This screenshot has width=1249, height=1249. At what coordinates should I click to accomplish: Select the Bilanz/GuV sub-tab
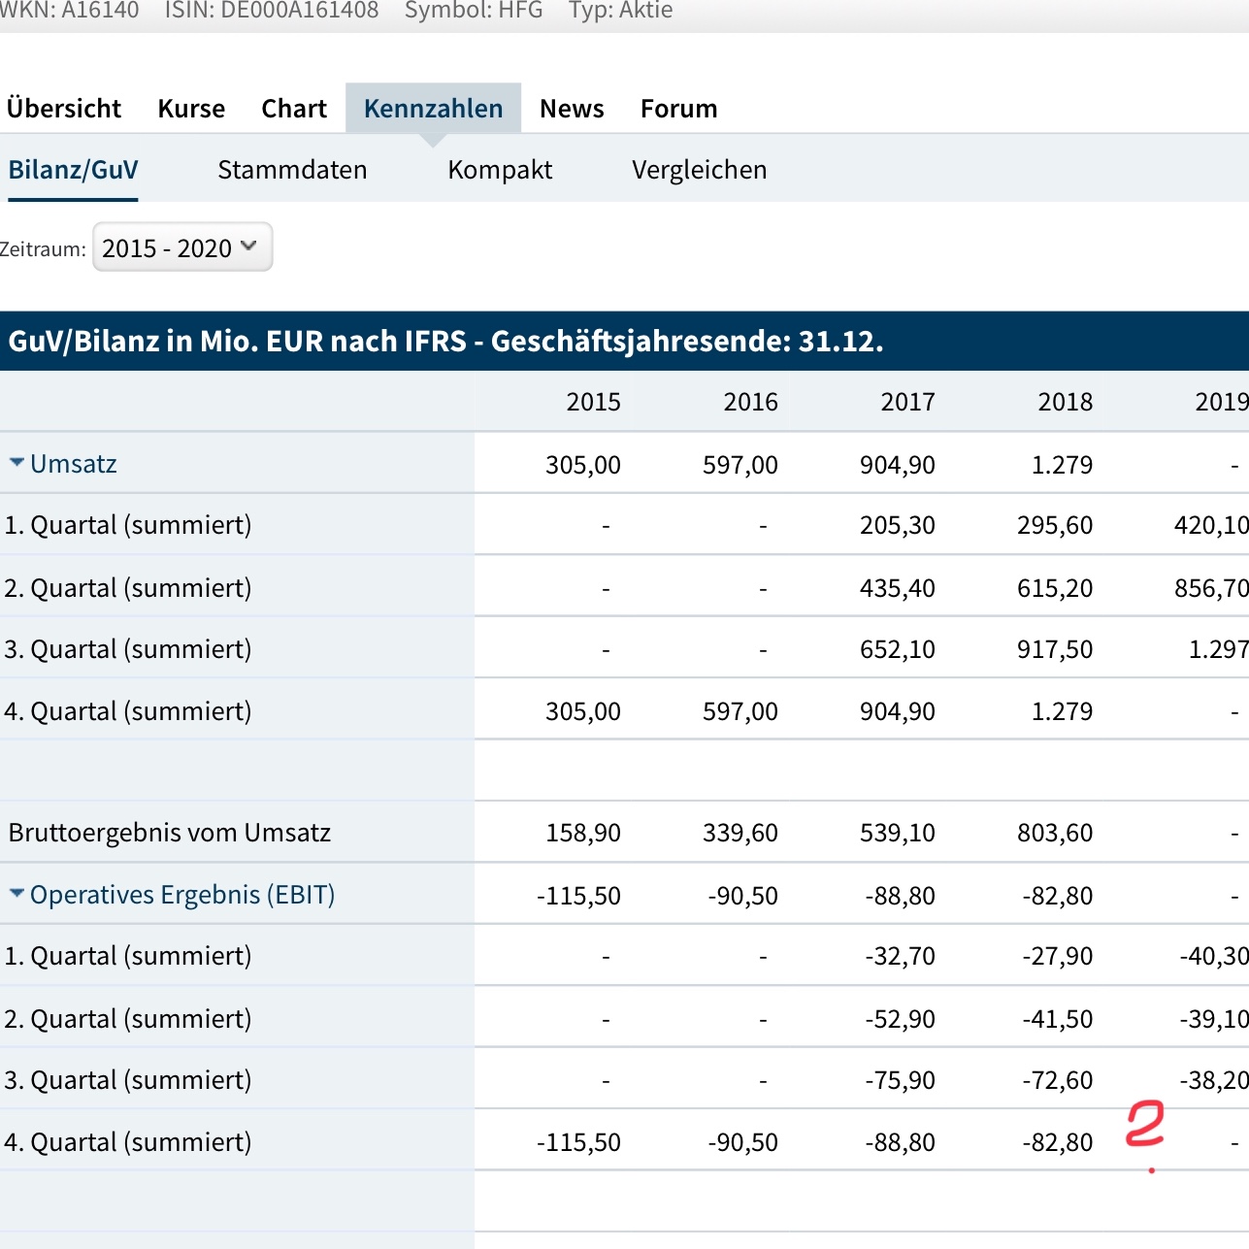pos(73,170)
